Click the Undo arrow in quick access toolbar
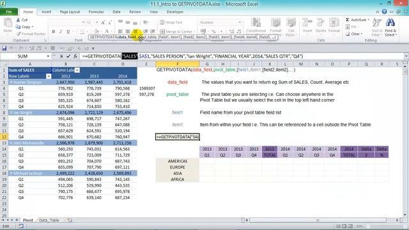The height and width of the screenshot is (230, 409). [12, 49]
